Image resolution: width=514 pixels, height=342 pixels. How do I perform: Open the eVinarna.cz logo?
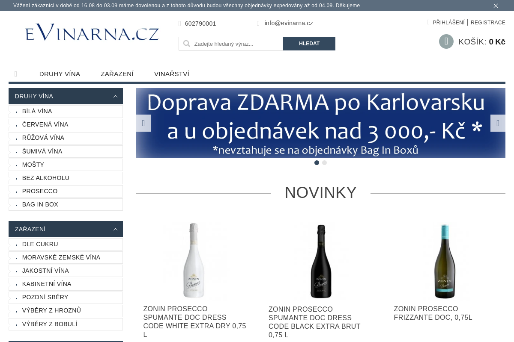pyautogui.click(x=92, y=32)
